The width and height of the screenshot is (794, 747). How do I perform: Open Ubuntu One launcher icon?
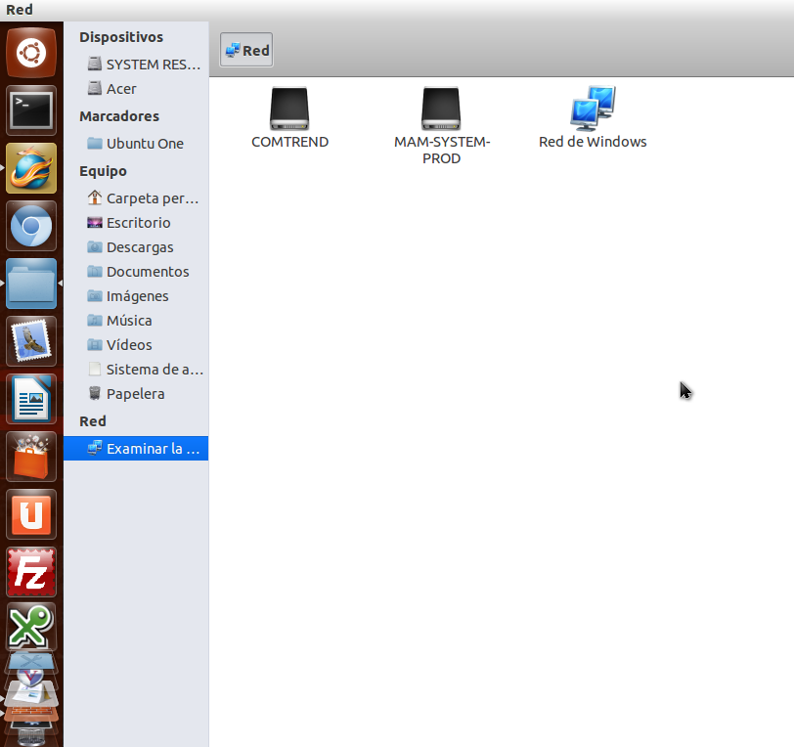pos(31,514)
